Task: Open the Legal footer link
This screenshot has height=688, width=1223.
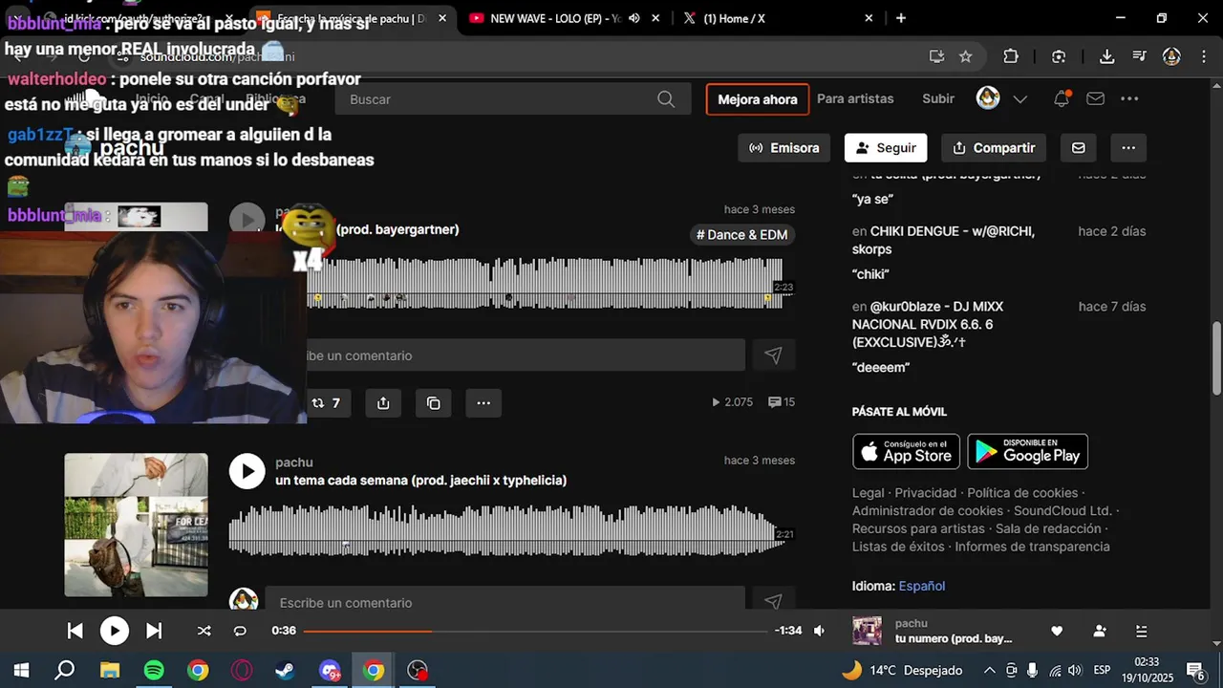Action: click(869, 493)
